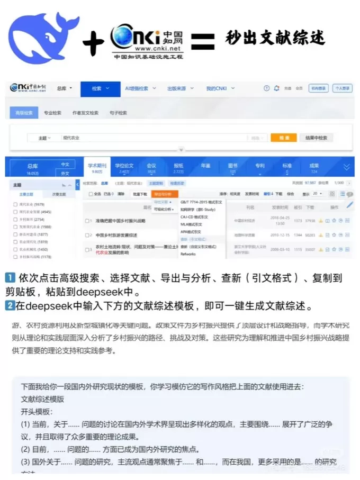Open HTML reading for 农村土地流转 article
This screenshot has width=360, height=480.
[x=327, y=249]
